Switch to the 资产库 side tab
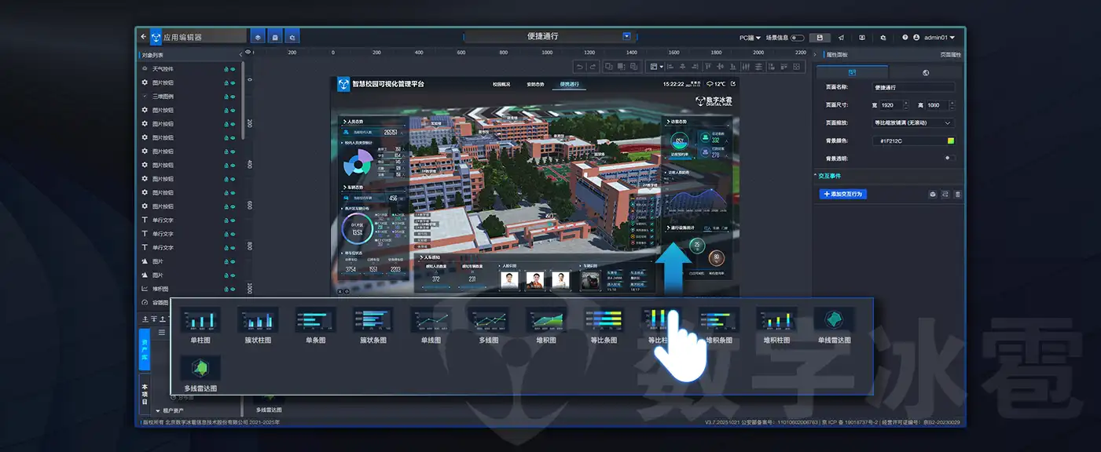Image resolution: width=1101 pixels, height=452 pixels. tap(145, 349)
